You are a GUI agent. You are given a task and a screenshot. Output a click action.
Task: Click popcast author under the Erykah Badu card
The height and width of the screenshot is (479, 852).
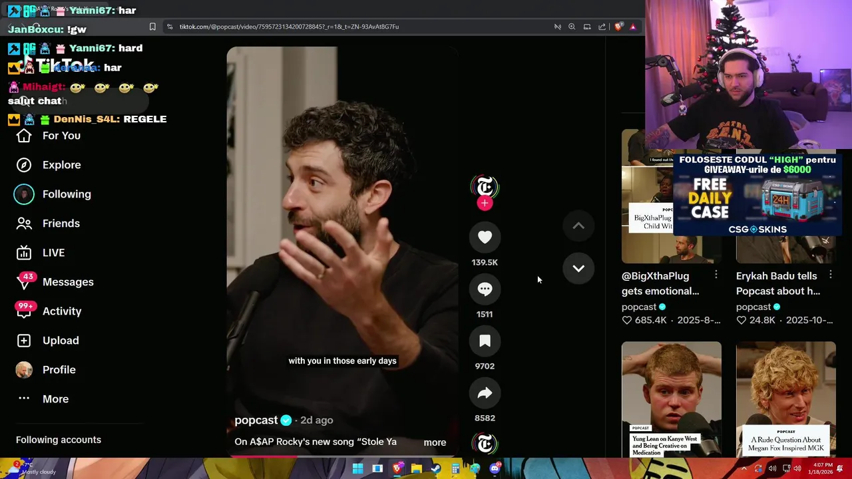point(753,307)
